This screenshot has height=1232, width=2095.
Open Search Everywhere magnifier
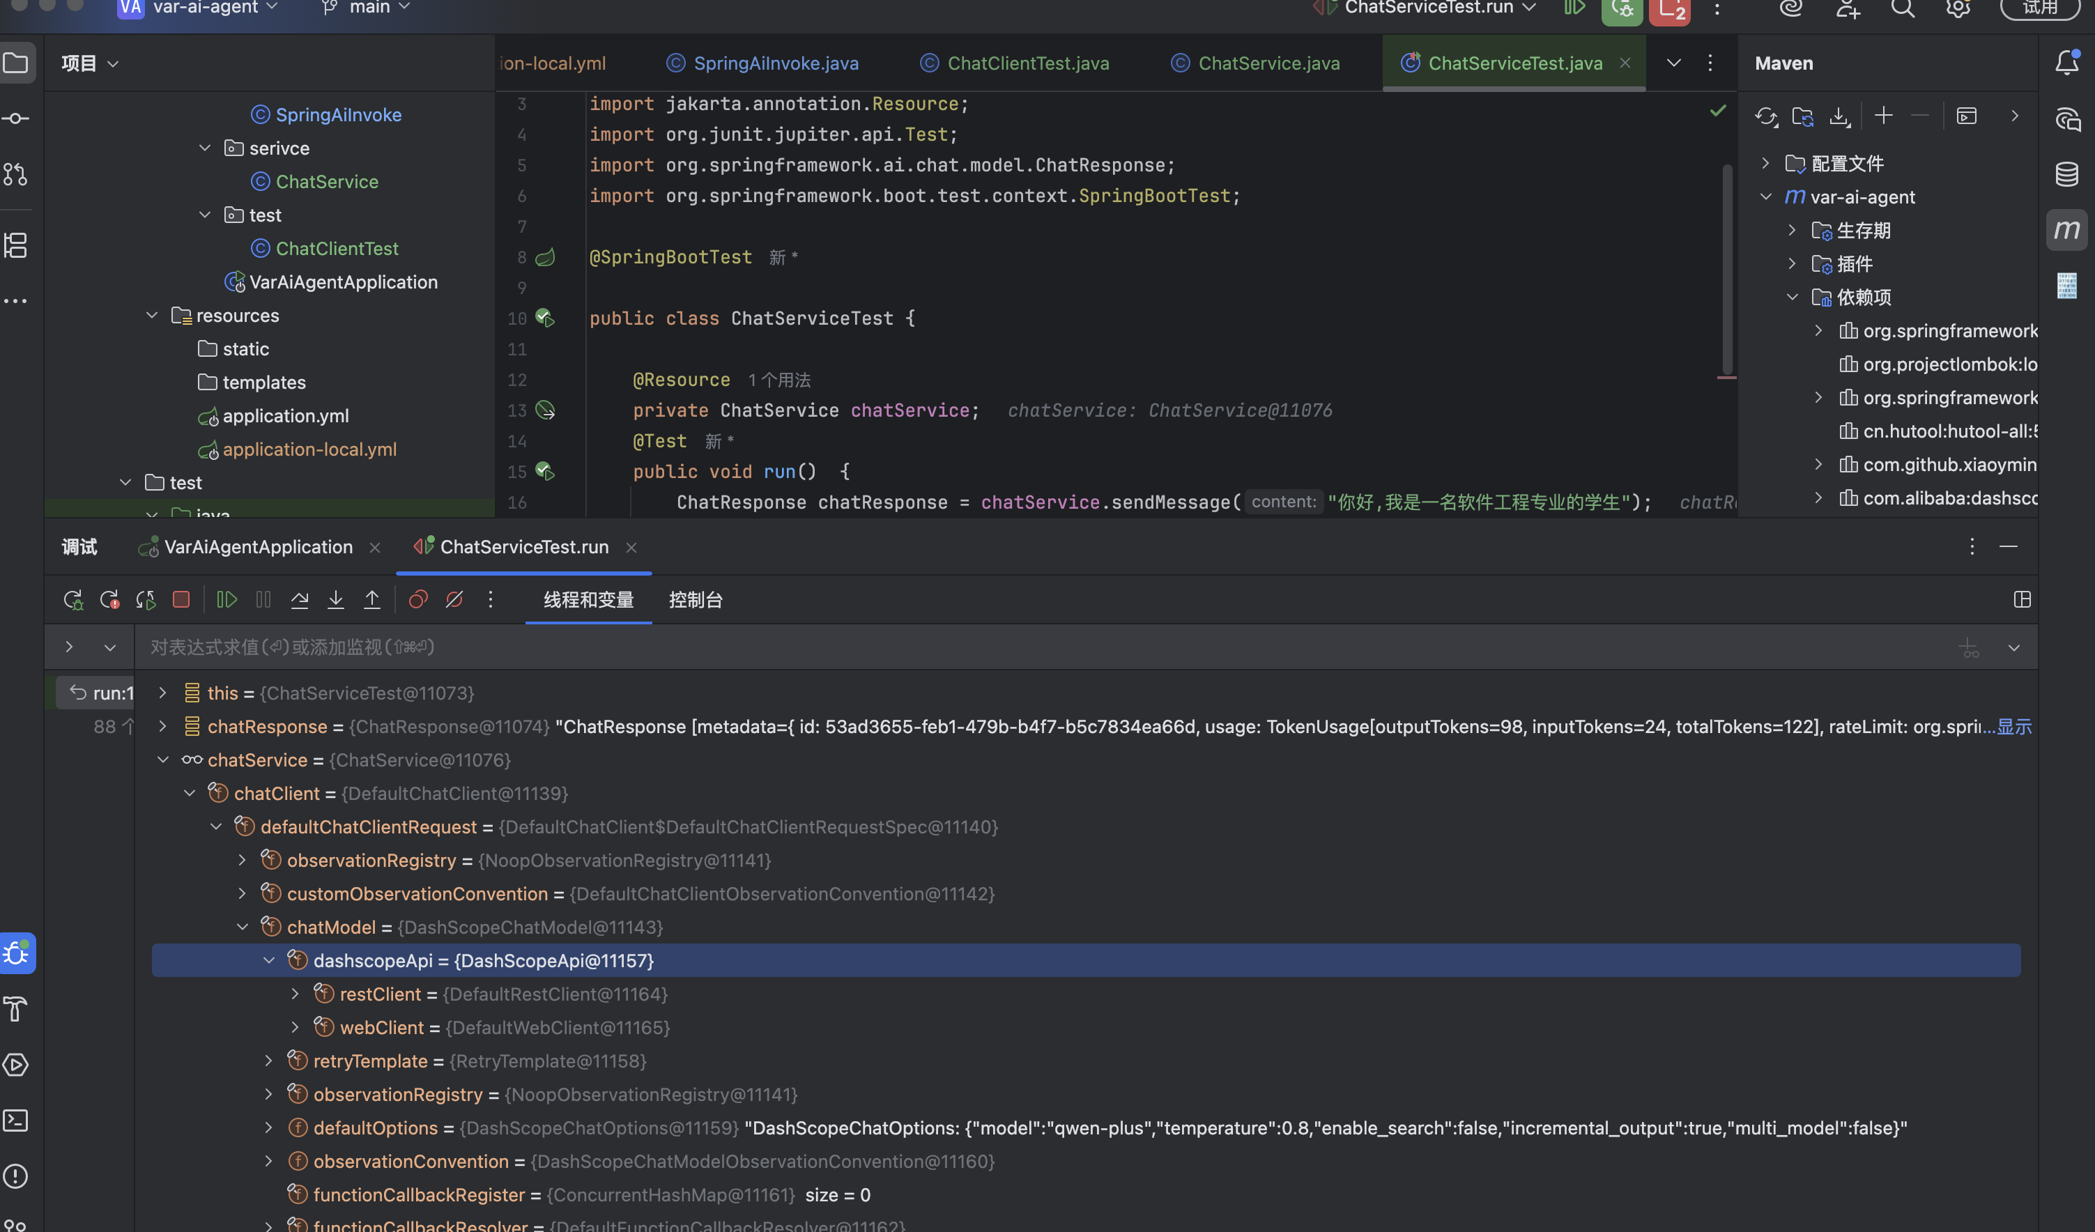click(x=1903, y=9)
